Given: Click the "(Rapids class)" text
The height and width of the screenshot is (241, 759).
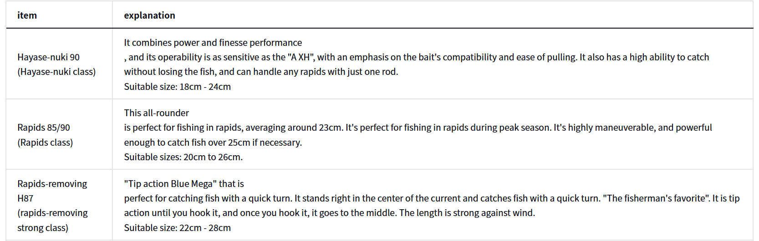Looking at the screenshot, I should pyautogui.click(x=45, y=143).
